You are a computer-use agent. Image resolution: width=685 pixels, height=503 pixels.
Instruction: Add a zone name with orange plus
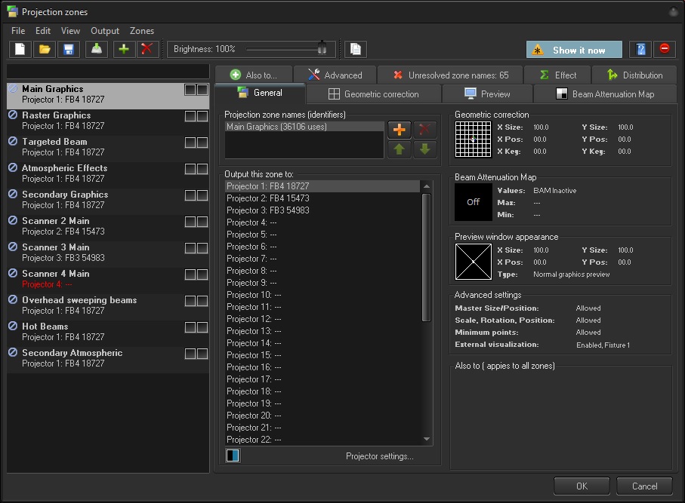[x=400, y=130]
